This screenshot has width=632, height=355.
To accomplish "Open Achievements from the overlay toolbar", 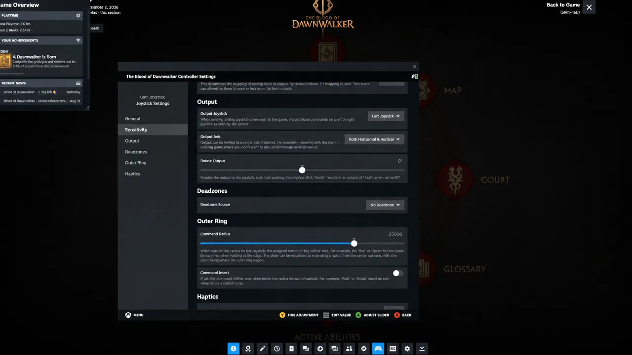I will click(x=248, y=349).
